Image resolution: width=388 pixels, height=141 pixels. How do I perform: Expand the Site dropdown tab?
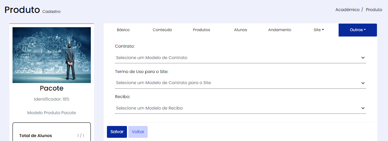[319, 30]
